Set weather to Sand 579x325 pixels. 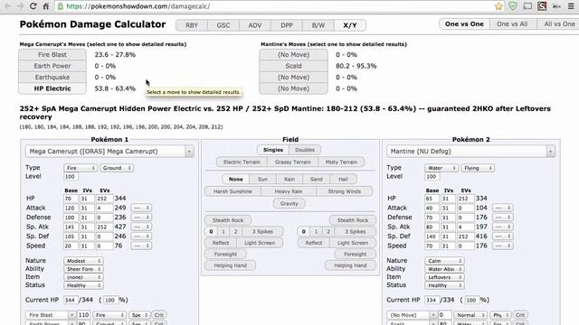click(316, 179)
